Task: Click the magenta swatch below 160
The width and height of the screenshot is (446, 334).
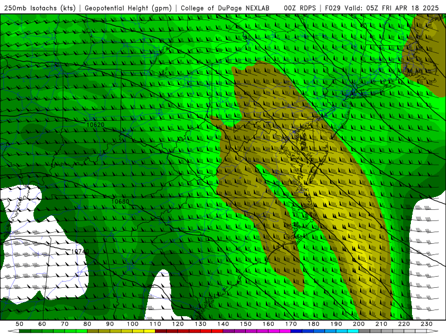Action: tap(274, 331)
